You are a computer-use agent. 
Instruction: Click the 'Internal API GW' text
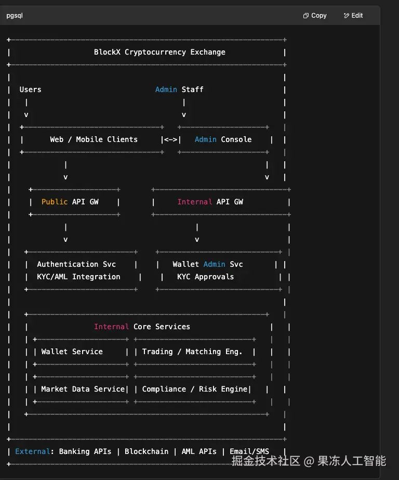click(x=210, y=202)
